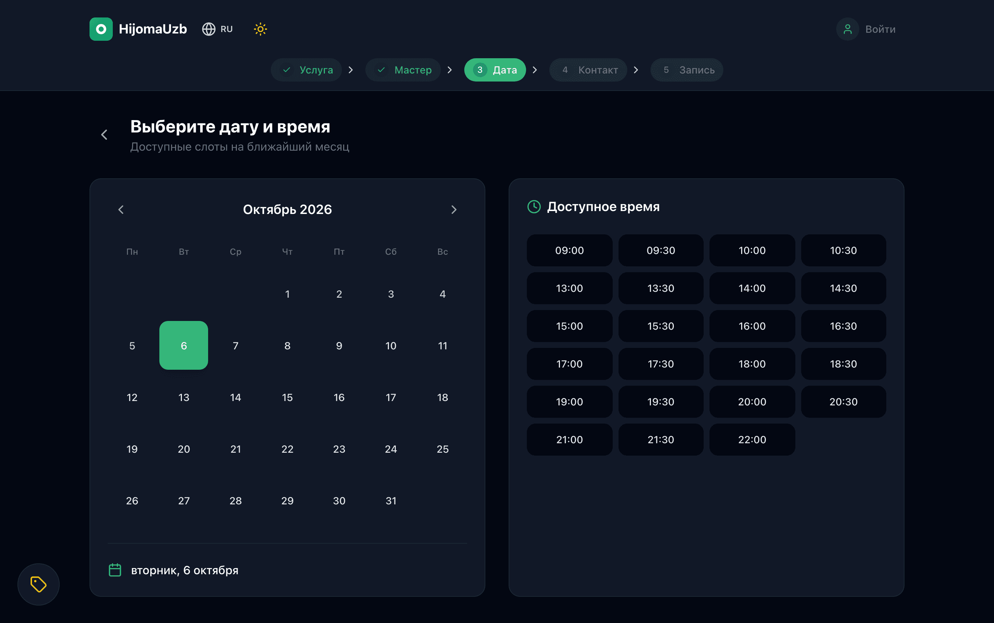Click the HijomaUzb green logo icon

click(101, 29)
